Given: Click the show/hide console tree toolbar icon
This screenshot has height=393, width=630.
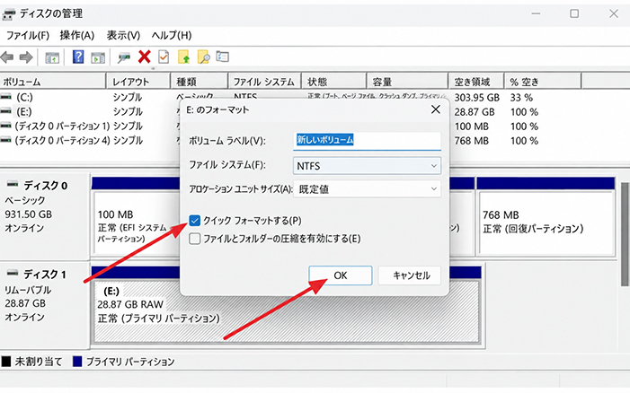Looking at the screenshot, I should pyautogui.click(x=52, y=57).
